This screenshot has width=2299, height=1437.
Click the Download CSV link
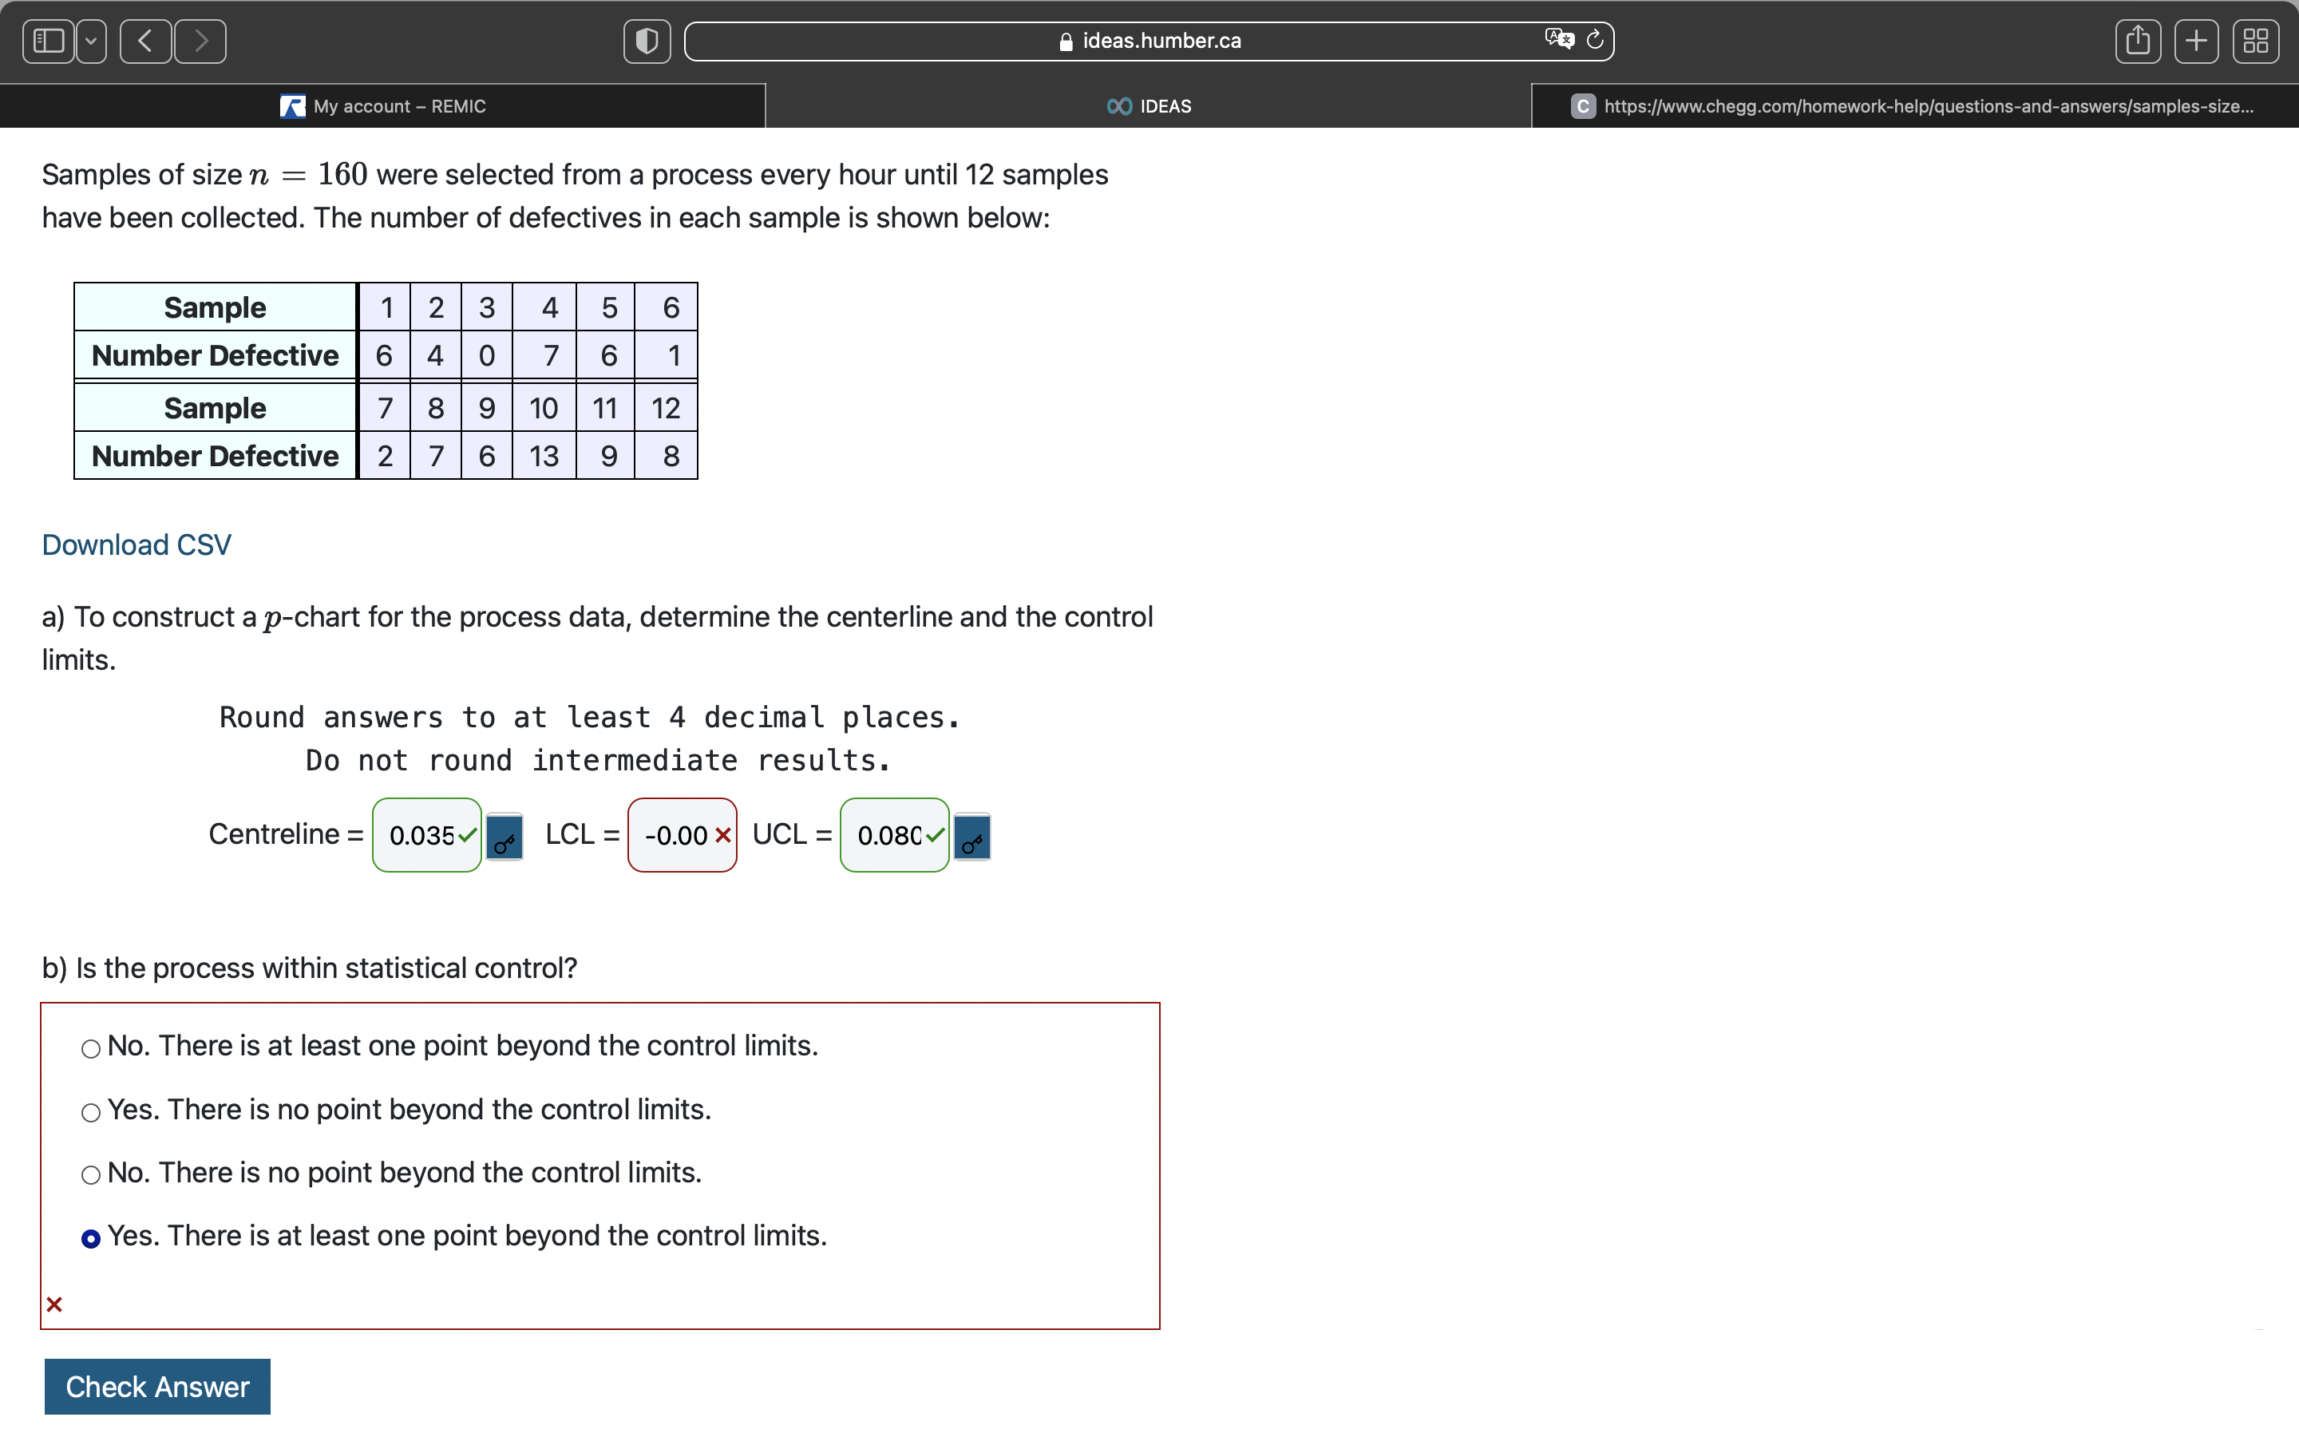pyautogui.click(x=137, y=544)
